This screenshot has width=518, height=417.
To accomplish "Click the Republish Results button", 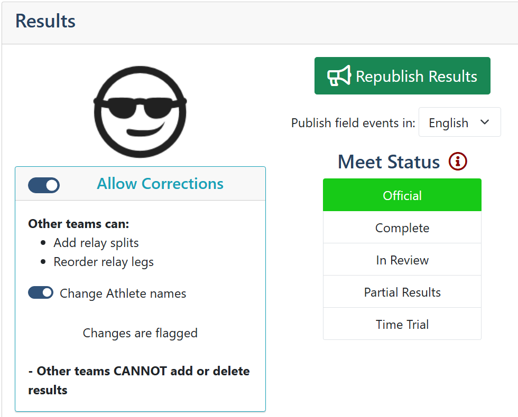I will click(x=402, y=76).
